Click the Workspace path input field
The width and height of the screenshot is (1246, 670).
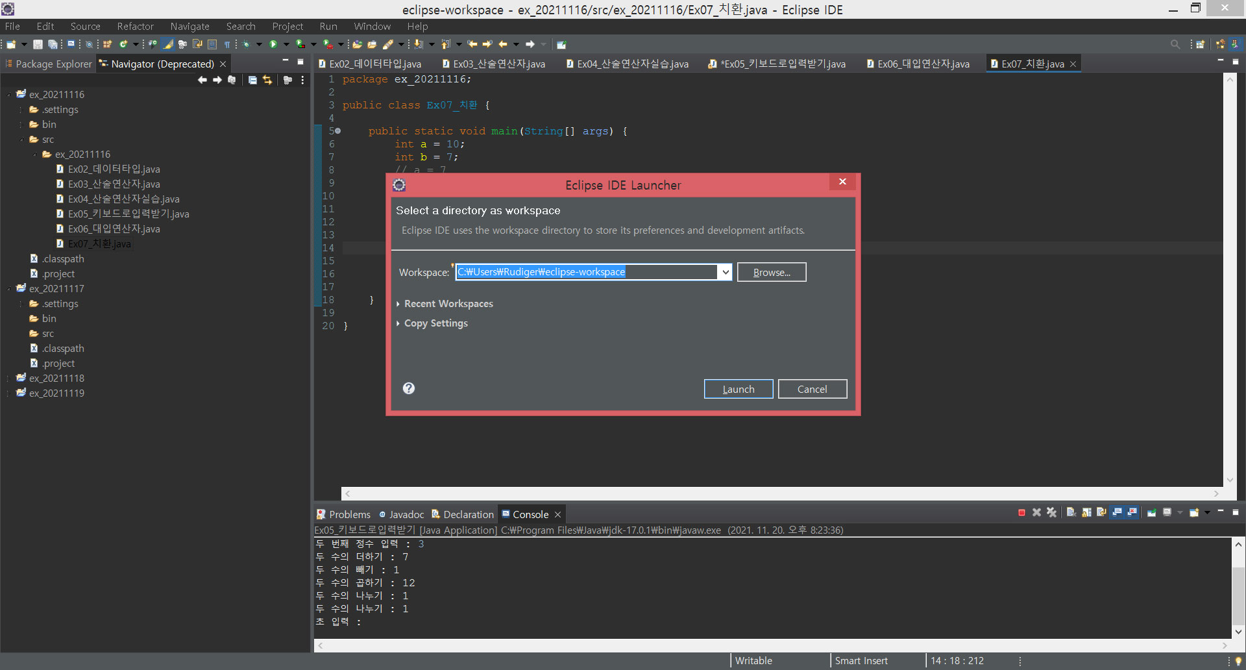point(587,272)
